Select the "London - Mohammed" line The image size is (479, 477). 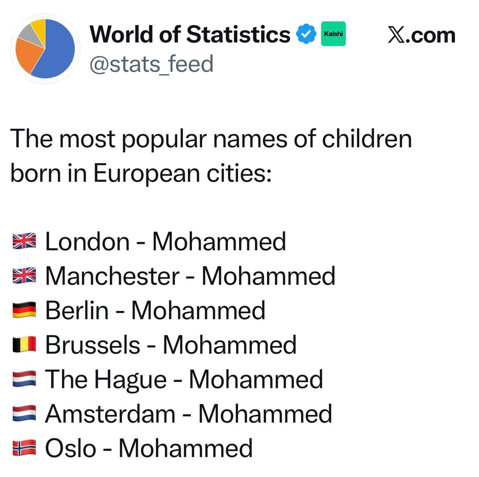165,241
